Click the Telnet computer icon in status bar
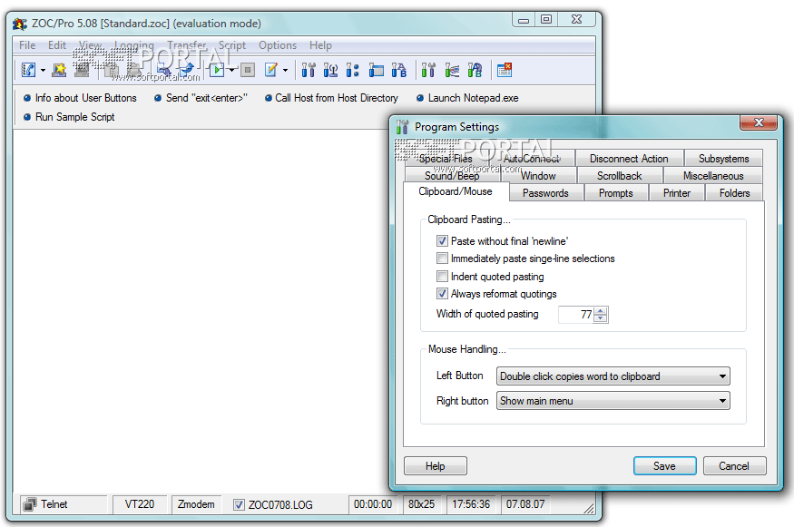The height and width of the screenshot is (527, 794). 30,504
